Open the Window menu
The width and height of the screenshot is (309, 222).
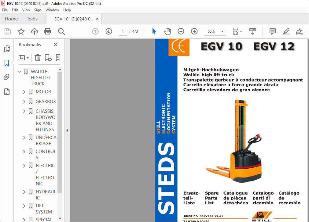click(x=52, y=10)
